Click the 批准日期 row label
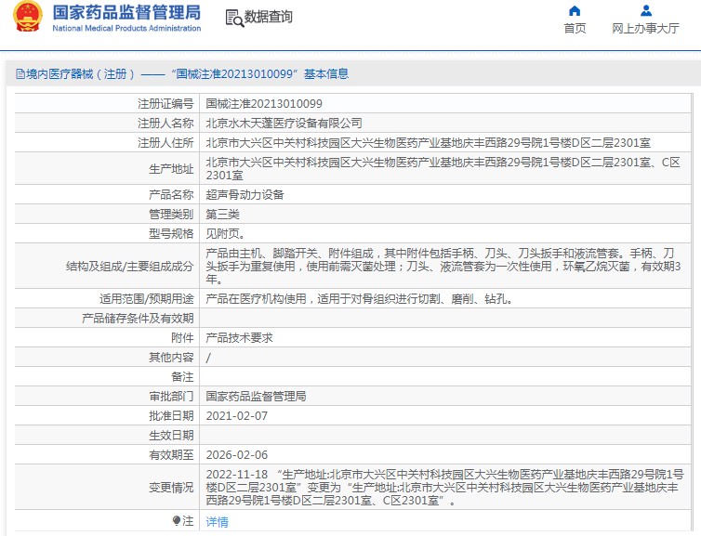Image resolution: width=701 pixels, height=536 pixels. [x=171, y=416]
